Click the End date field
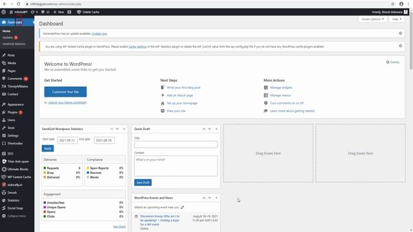 pos(105,140)
